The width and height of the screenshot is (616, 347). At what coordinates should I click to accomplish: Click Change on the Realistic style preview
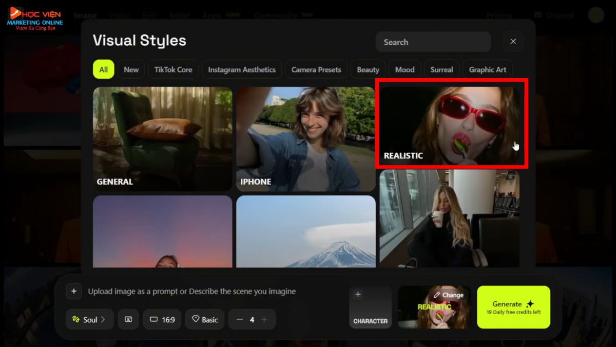coord(448,295)
